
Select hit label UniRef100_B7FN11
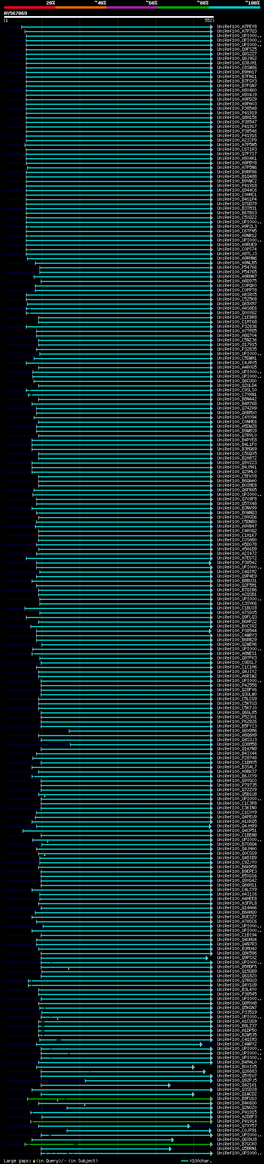(237, 76)
